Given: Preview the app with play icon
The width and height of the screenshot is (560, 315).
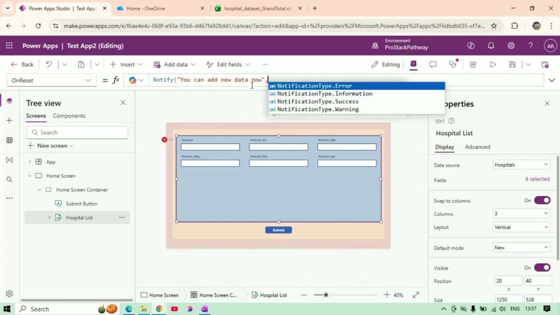Looking at the screenshot, I should 493,64.
